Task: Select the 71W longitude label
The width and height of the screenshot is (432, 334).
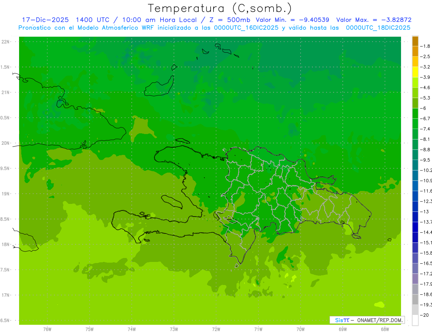Action: click(x=258, y=329)
